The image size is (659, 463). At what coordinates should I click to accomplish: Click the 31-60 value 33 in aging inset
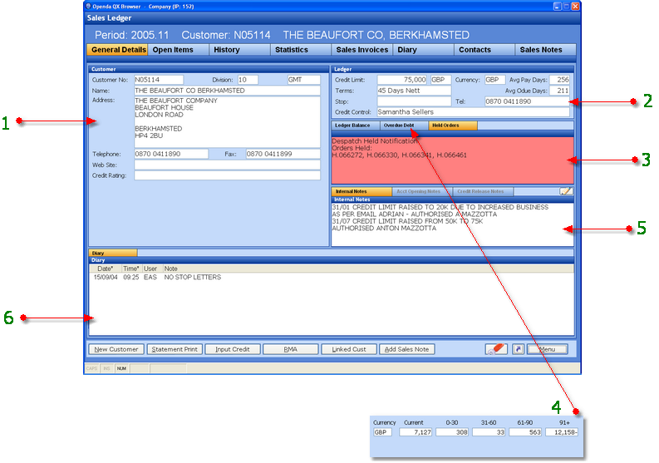489,432
